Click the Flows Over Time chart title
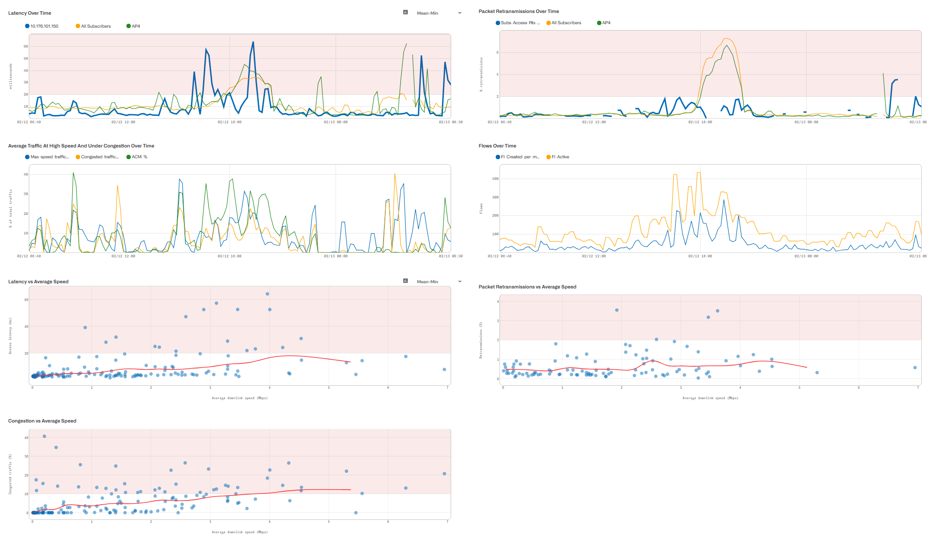The width and height of the screenshot is (927, 538). 497,146
